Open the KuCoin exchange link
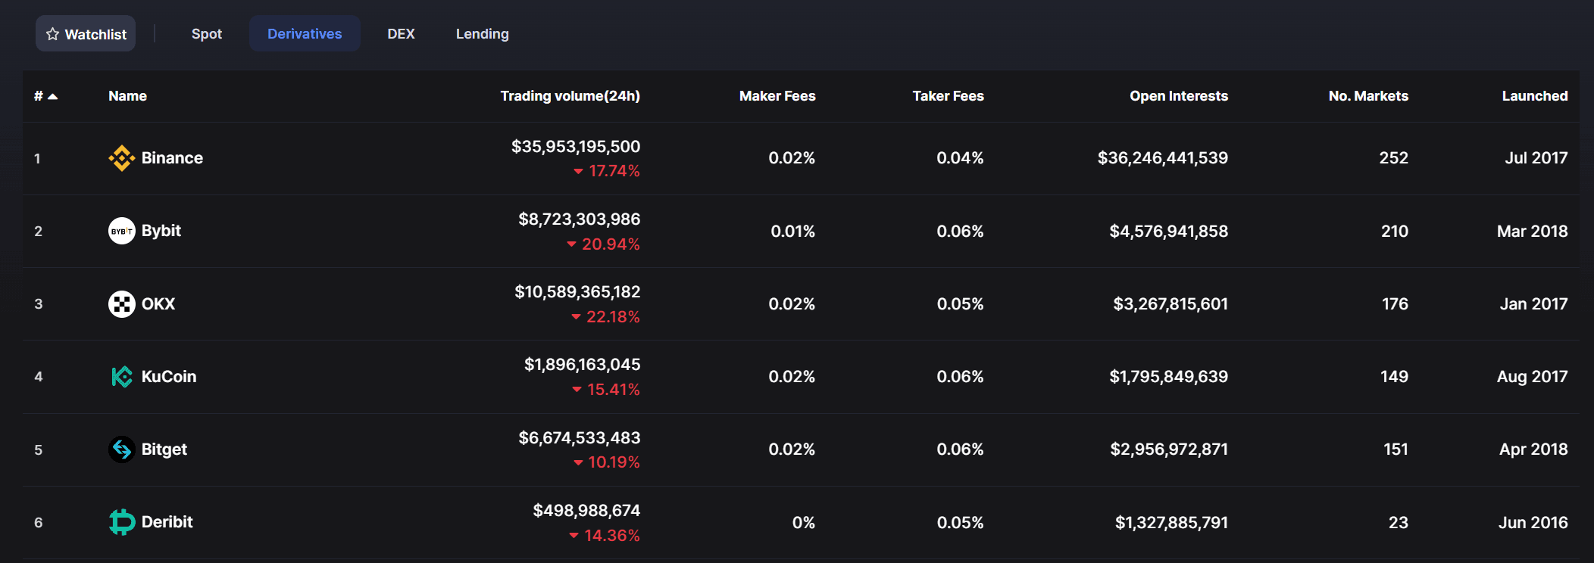 [169, 377]
